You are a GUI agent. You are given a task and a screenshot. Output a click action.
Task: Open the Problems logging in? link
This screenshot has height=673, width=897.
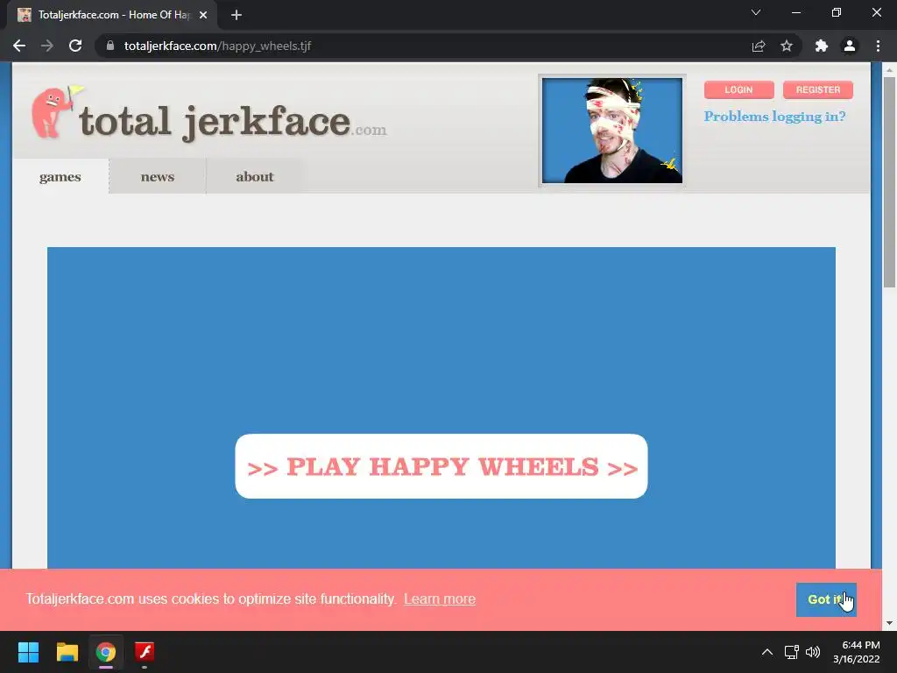(774, 117)
